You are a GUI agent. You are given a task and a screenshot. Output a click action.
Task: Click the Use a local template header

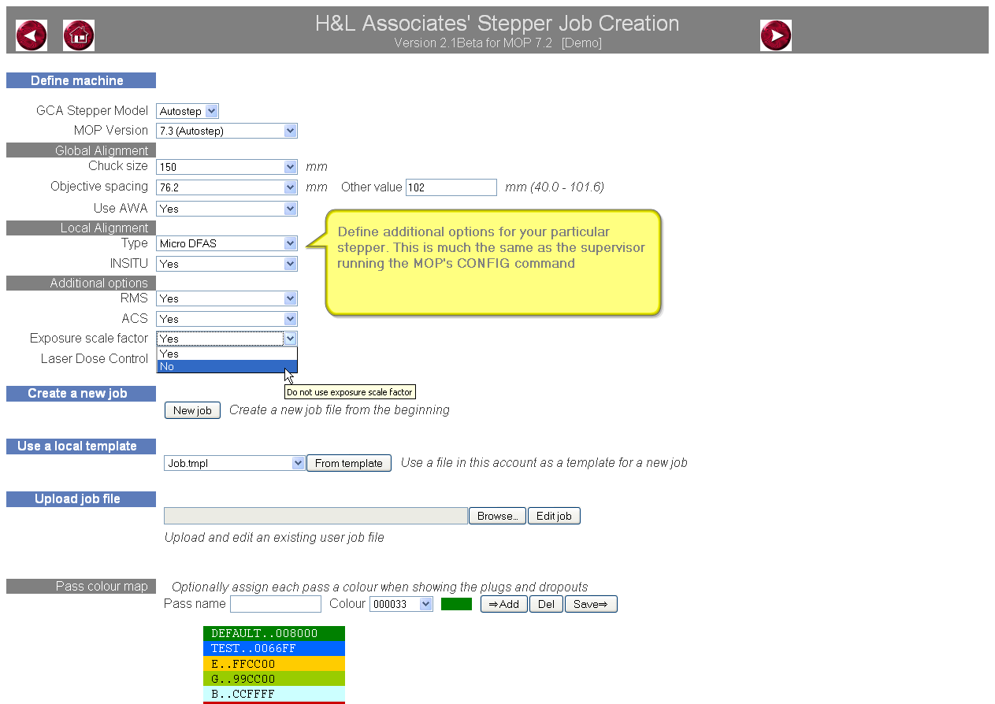click(x=81, y=446)
